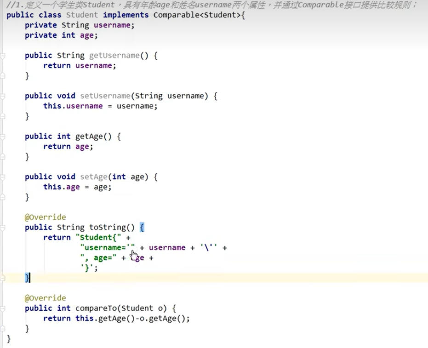The image size is (428, 348).
Task: Collapse the getAge method fold marker
Action: (2, 137)
